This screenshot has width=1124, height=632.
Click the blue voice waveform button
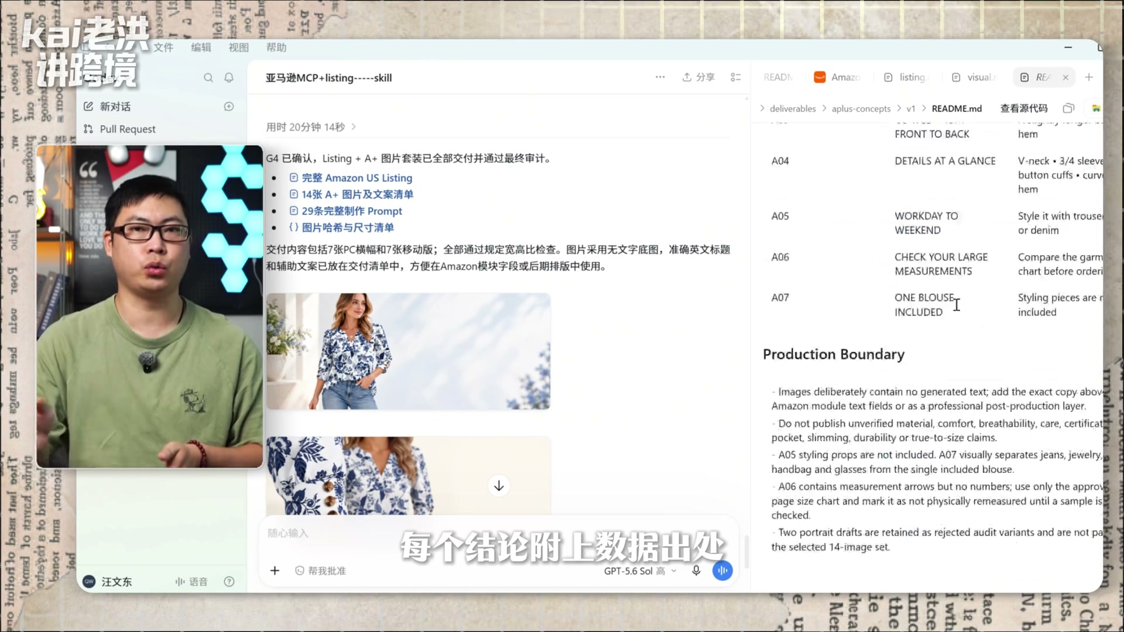[722, 571]
